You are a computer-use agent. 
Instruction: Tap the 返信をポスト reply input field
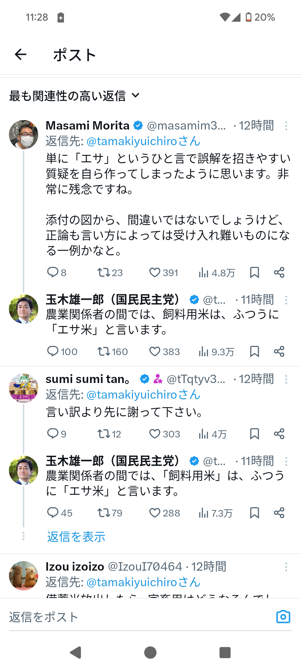(111, 617)
